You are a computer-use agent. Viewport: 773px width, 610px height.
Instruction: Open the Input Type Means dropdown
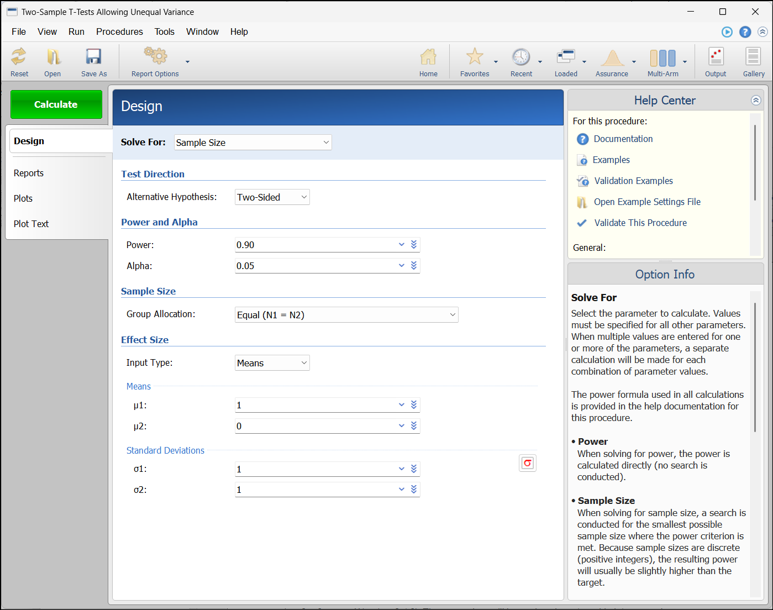pyautogui.click(x=272, y=363)
